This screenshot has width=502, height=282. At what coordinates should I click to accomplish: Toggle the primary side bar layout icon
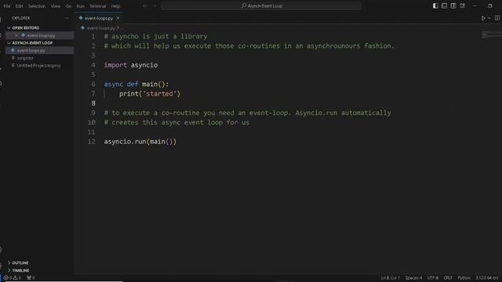pyautogui.click(x=435, y=5)
